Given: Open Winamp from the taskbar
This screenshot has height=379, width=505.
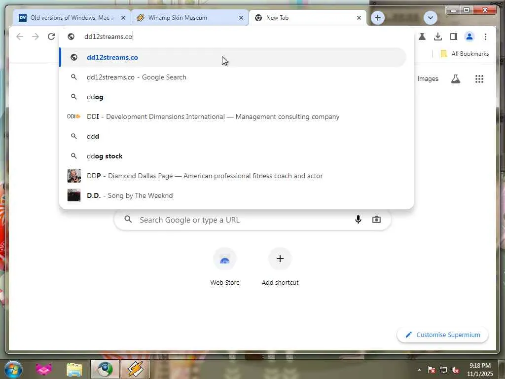Looking at the screenshot, I should 135,369.
